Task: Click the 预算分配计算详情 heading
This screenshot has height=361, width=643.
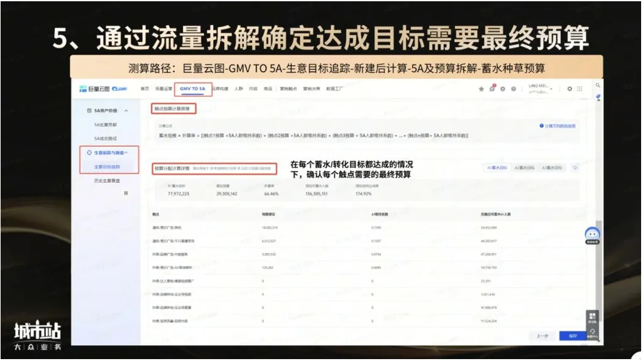Action: pos(172,168)
